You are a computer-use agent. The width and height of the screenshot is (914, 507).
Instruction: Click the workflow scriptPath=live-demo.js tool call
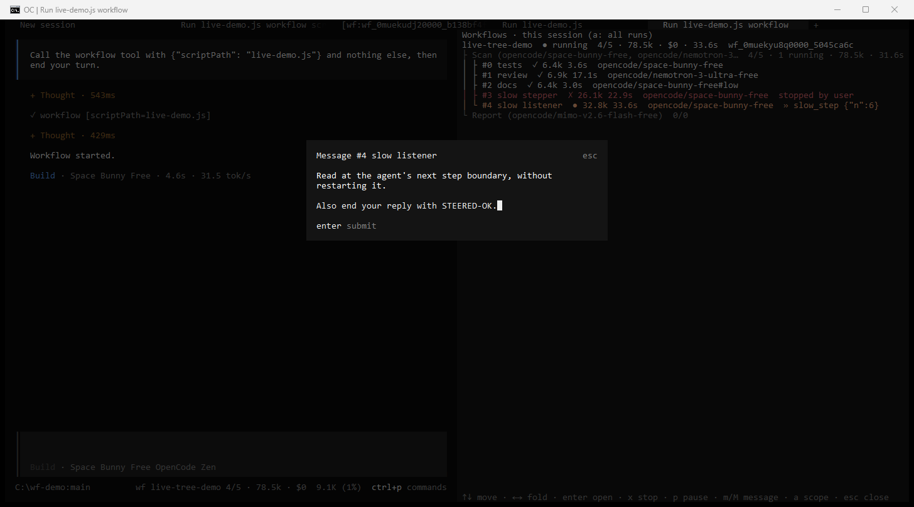point(121,116)
